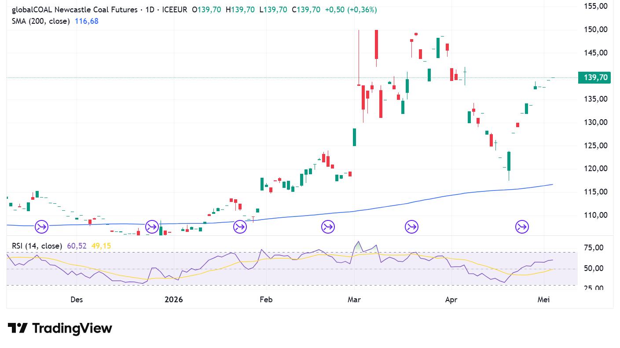The image size is (620, 348).
Task: Click the change value +0,50 (+0,36%)
Action: [351, 10]
